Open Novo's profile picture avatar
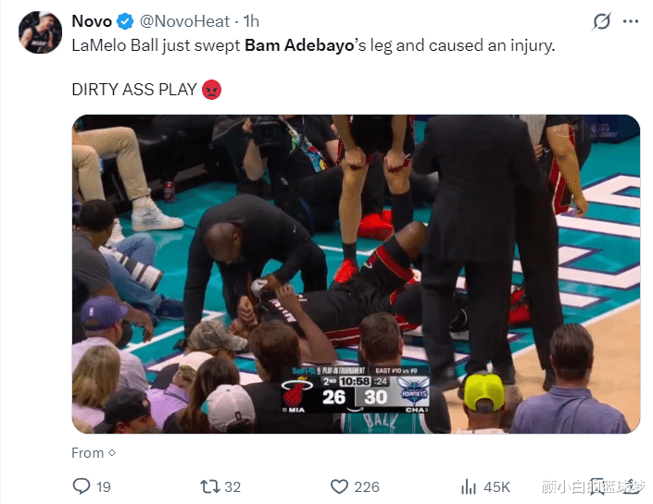This screenshot has height=504, width=653. (x=40, y=32)
